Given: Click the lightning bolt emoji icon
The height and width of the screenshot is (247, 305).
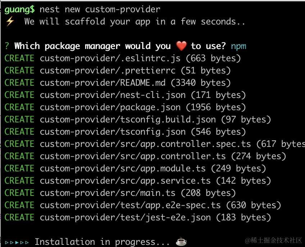Looking at the screenshot, I should tap(10, 22).
